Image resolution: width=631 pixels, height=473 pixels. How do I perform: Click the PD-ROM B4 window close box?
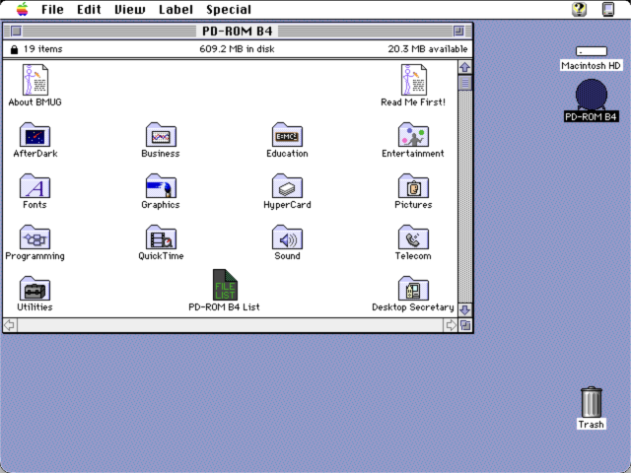pyautogui.click(x=16, y=31)
